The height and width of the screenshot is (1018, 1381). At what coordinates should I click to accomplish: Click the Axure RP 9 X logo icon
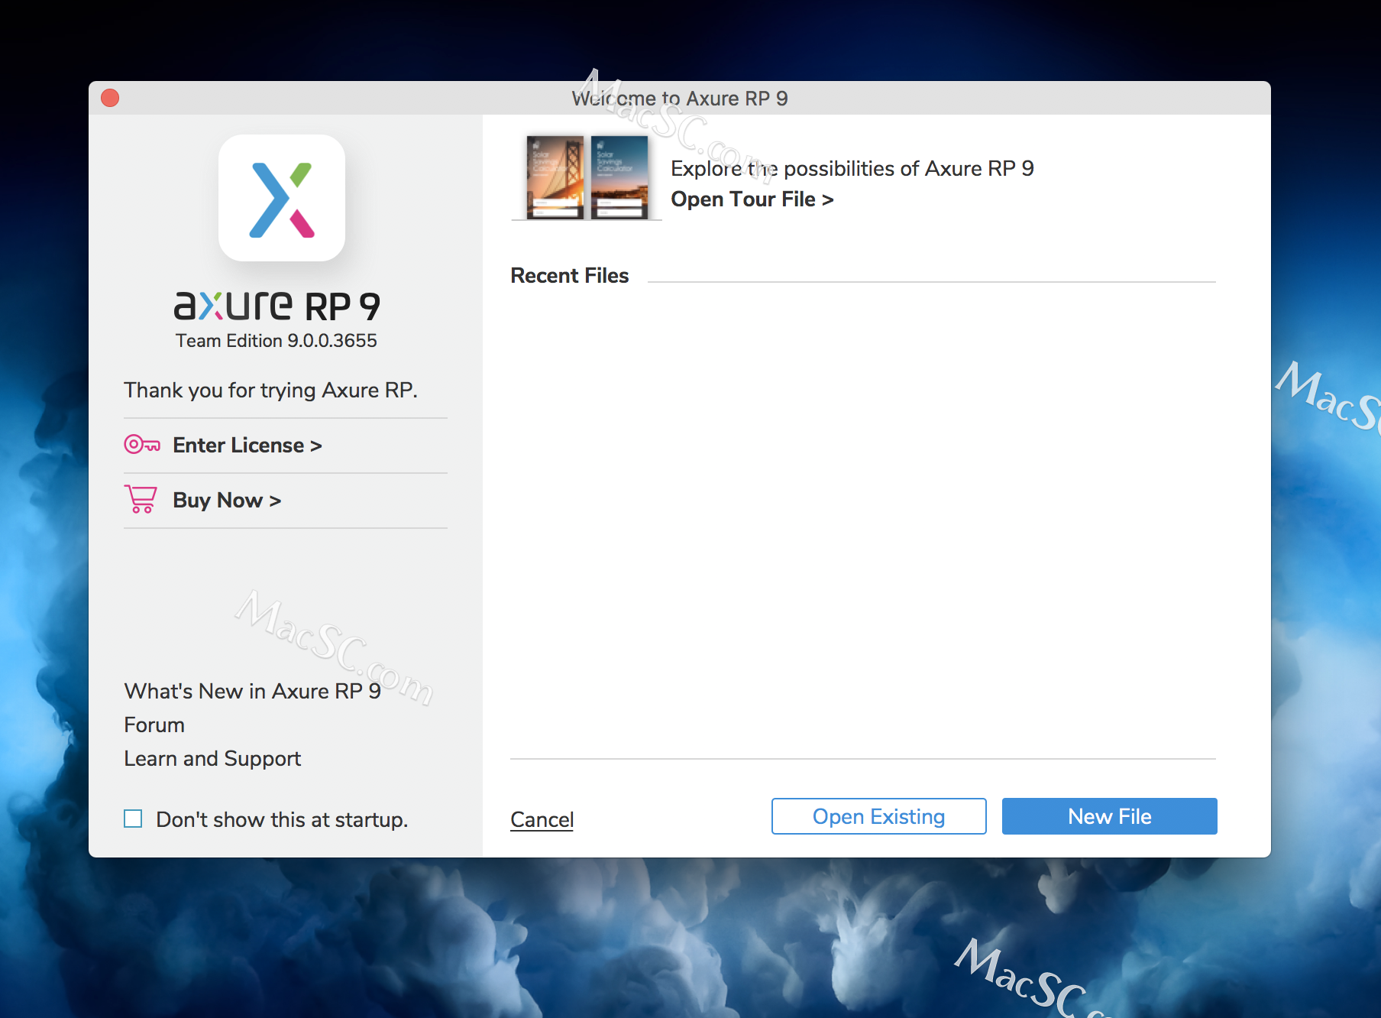[282, 198]
